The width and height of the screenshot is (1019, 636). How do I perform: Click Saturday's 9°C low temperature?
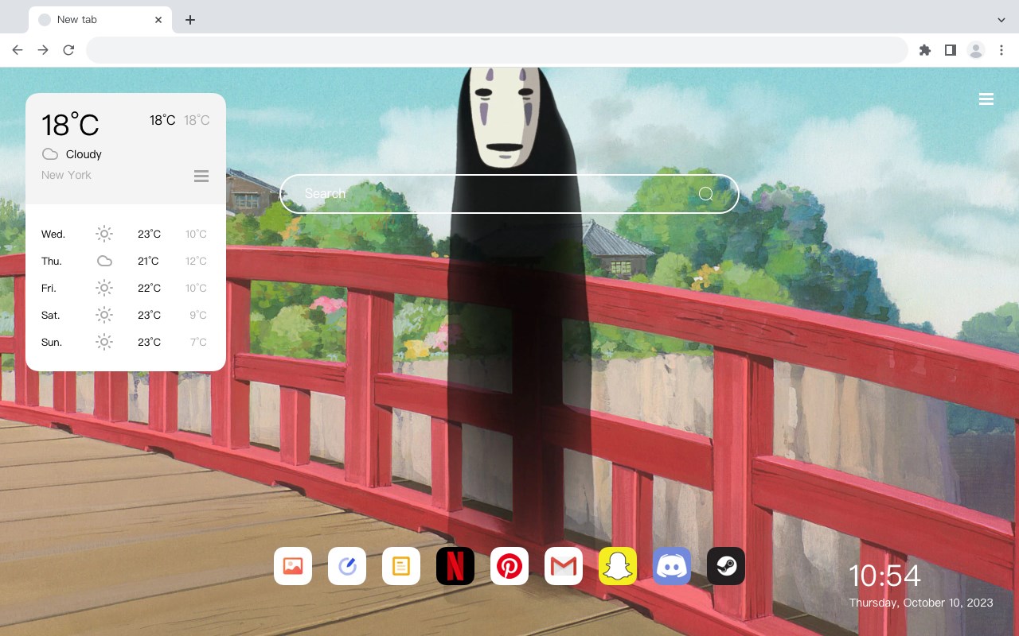point(198,316)
